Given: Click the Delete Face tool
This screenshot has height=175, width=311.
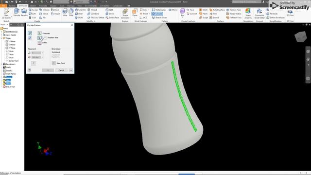Looking at the screenshot, I should [112, 17].
